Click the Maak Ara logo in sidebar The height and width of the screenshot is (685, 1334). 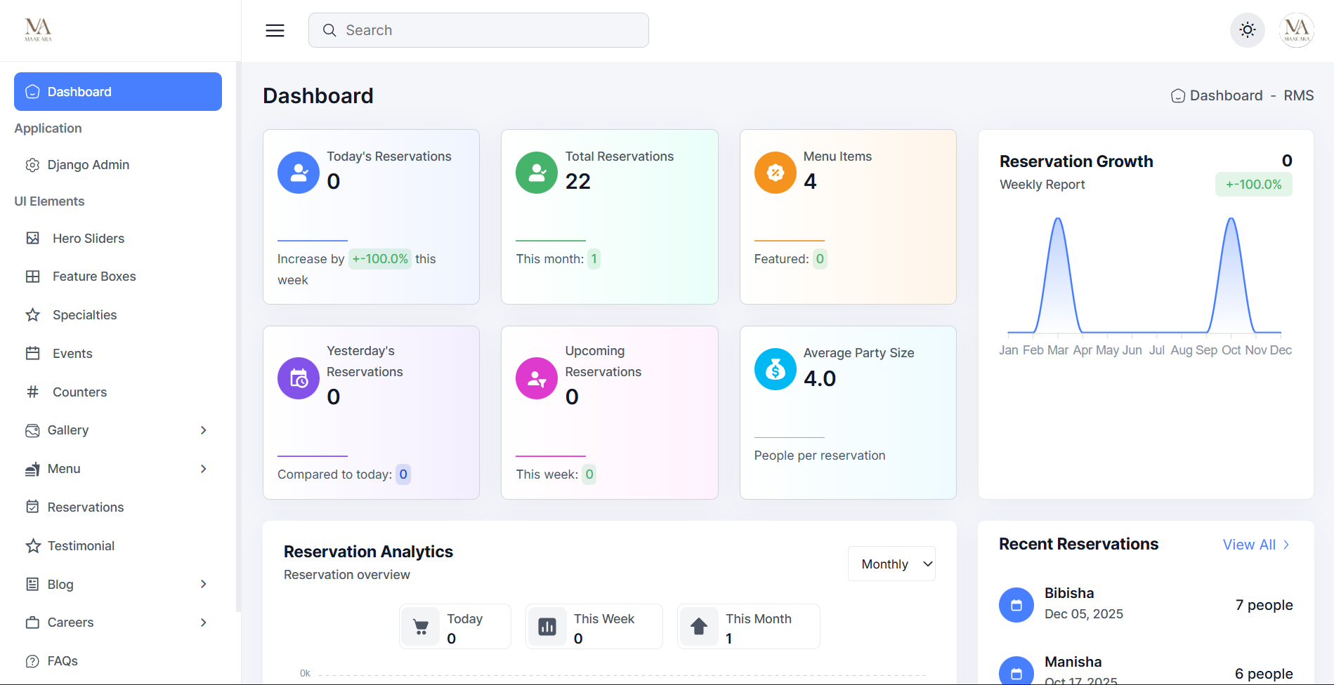38,29
